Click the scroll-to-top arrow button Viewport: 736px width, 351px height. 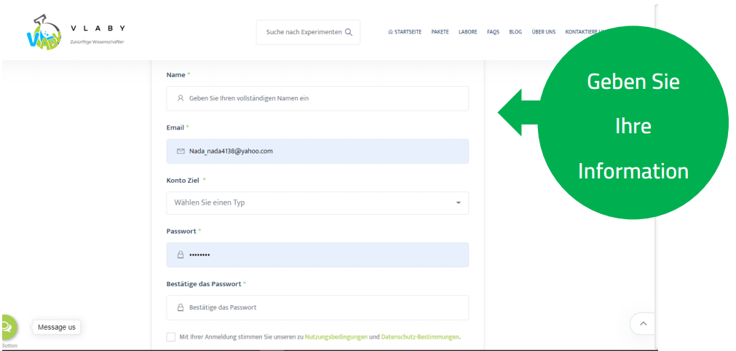click(x=642, y=323)
